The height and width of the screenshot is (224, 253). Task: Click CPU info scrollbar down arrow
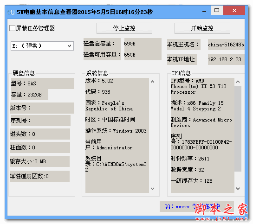point(238,188)
